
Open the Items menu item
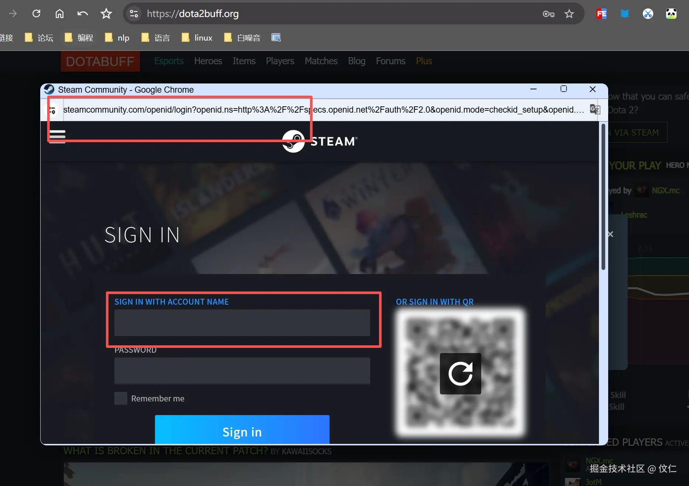244,61
